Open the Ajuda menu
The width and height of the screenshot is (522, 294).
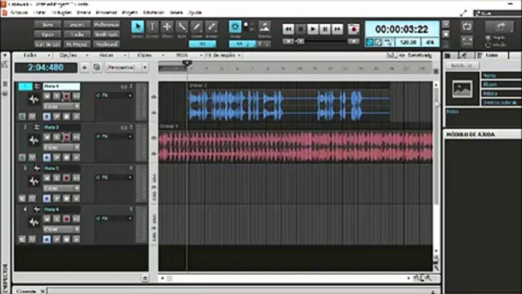(x=195, y=13)
